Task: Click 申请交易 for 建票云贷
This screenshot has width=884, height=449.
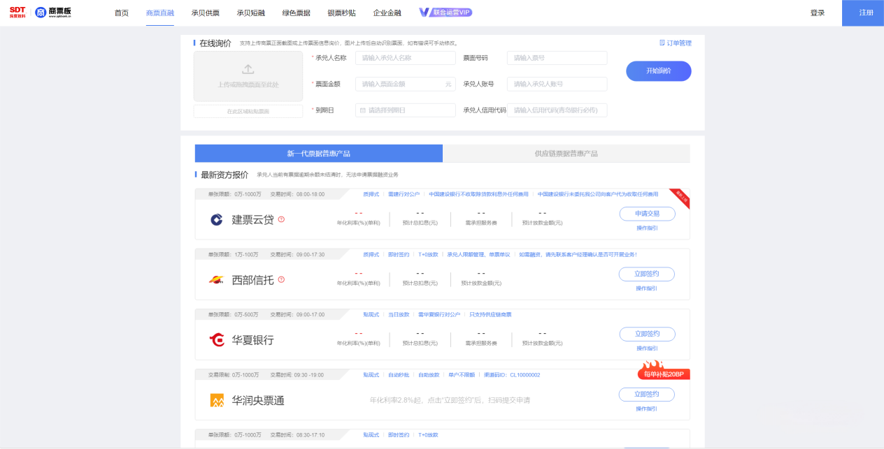Action: click(x=646, y=214)
